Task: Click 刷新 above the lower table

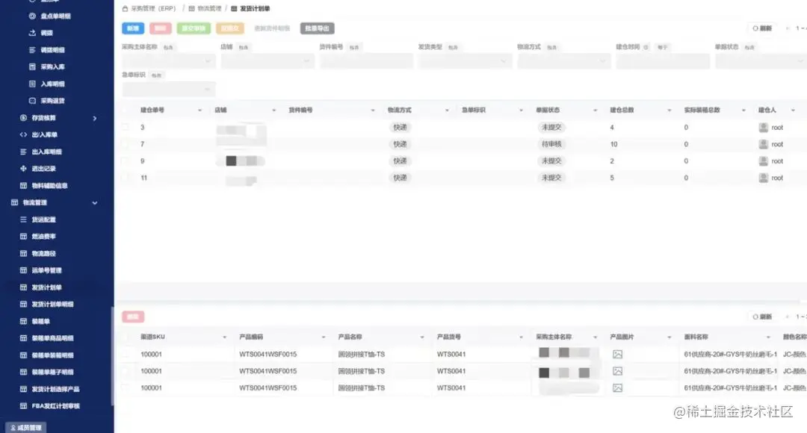Action: [x=762, y=317]
